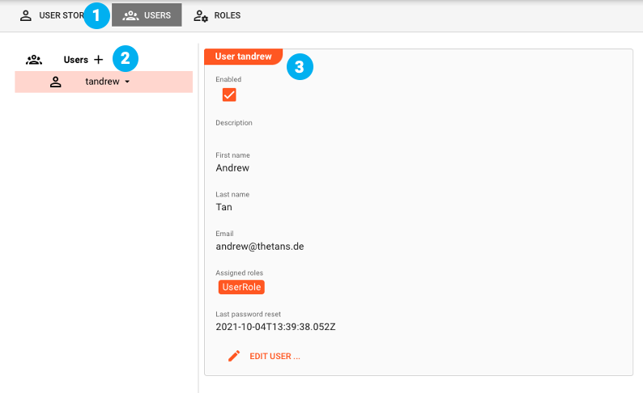Select the Users tab label

[157, 15]
